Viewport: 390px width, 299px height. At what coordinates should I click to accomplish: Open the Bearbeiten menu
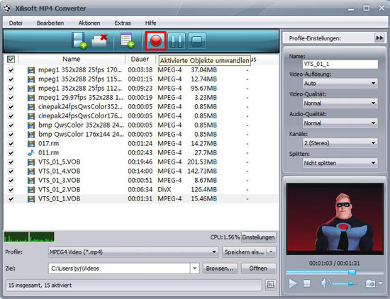click(x=50, y=23)
